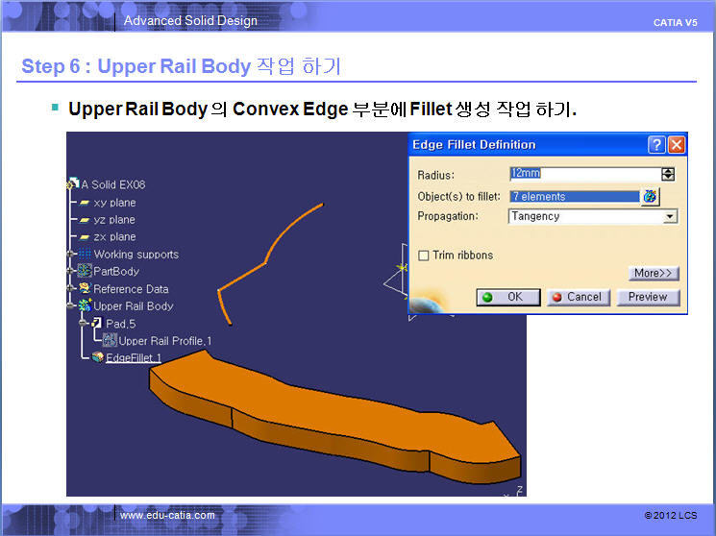This screenshot has height=536, width=716.
Task: Select EdgeFillet.1 in the specification tree
Action: [x=133, y=358]
